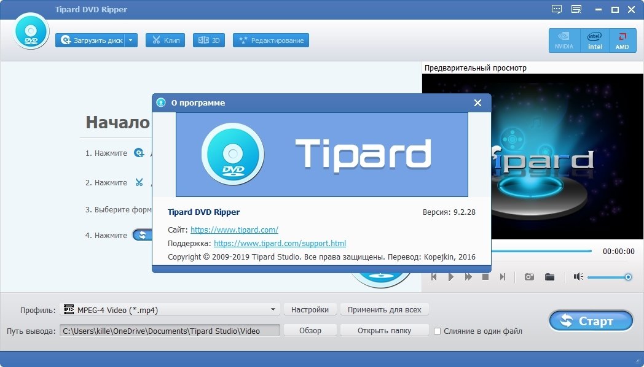Image resolution: width=644 pixels, height=367 pixels.
Task: Click the Начало heading text
Action: (x=117, y=122)
